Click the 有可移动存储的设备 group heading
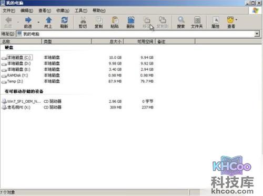The image size is (263, 196). pos(24,91)
